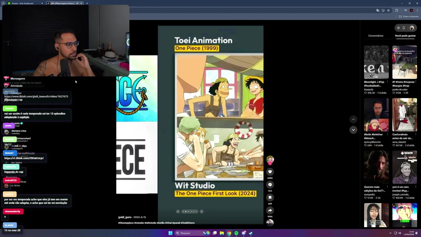
Task: Open the joseph_camille_ creator link
Action: point(401,195)
